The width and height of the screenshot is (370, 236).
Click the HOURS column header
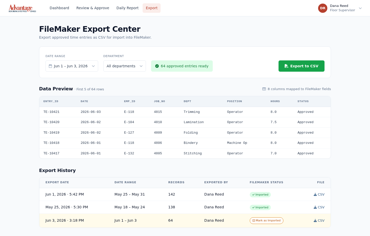tap(275, 101)
